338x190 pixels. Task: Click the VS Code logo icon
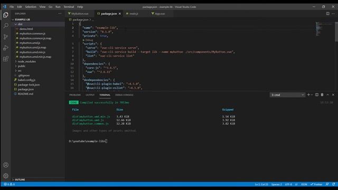pyautogui.click(x=5, y=7)
